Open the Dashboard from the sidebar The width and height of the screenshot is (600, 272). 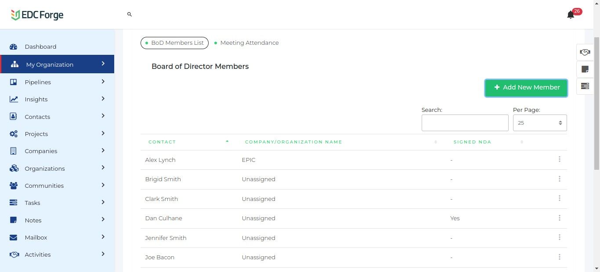tap(40, 47)
